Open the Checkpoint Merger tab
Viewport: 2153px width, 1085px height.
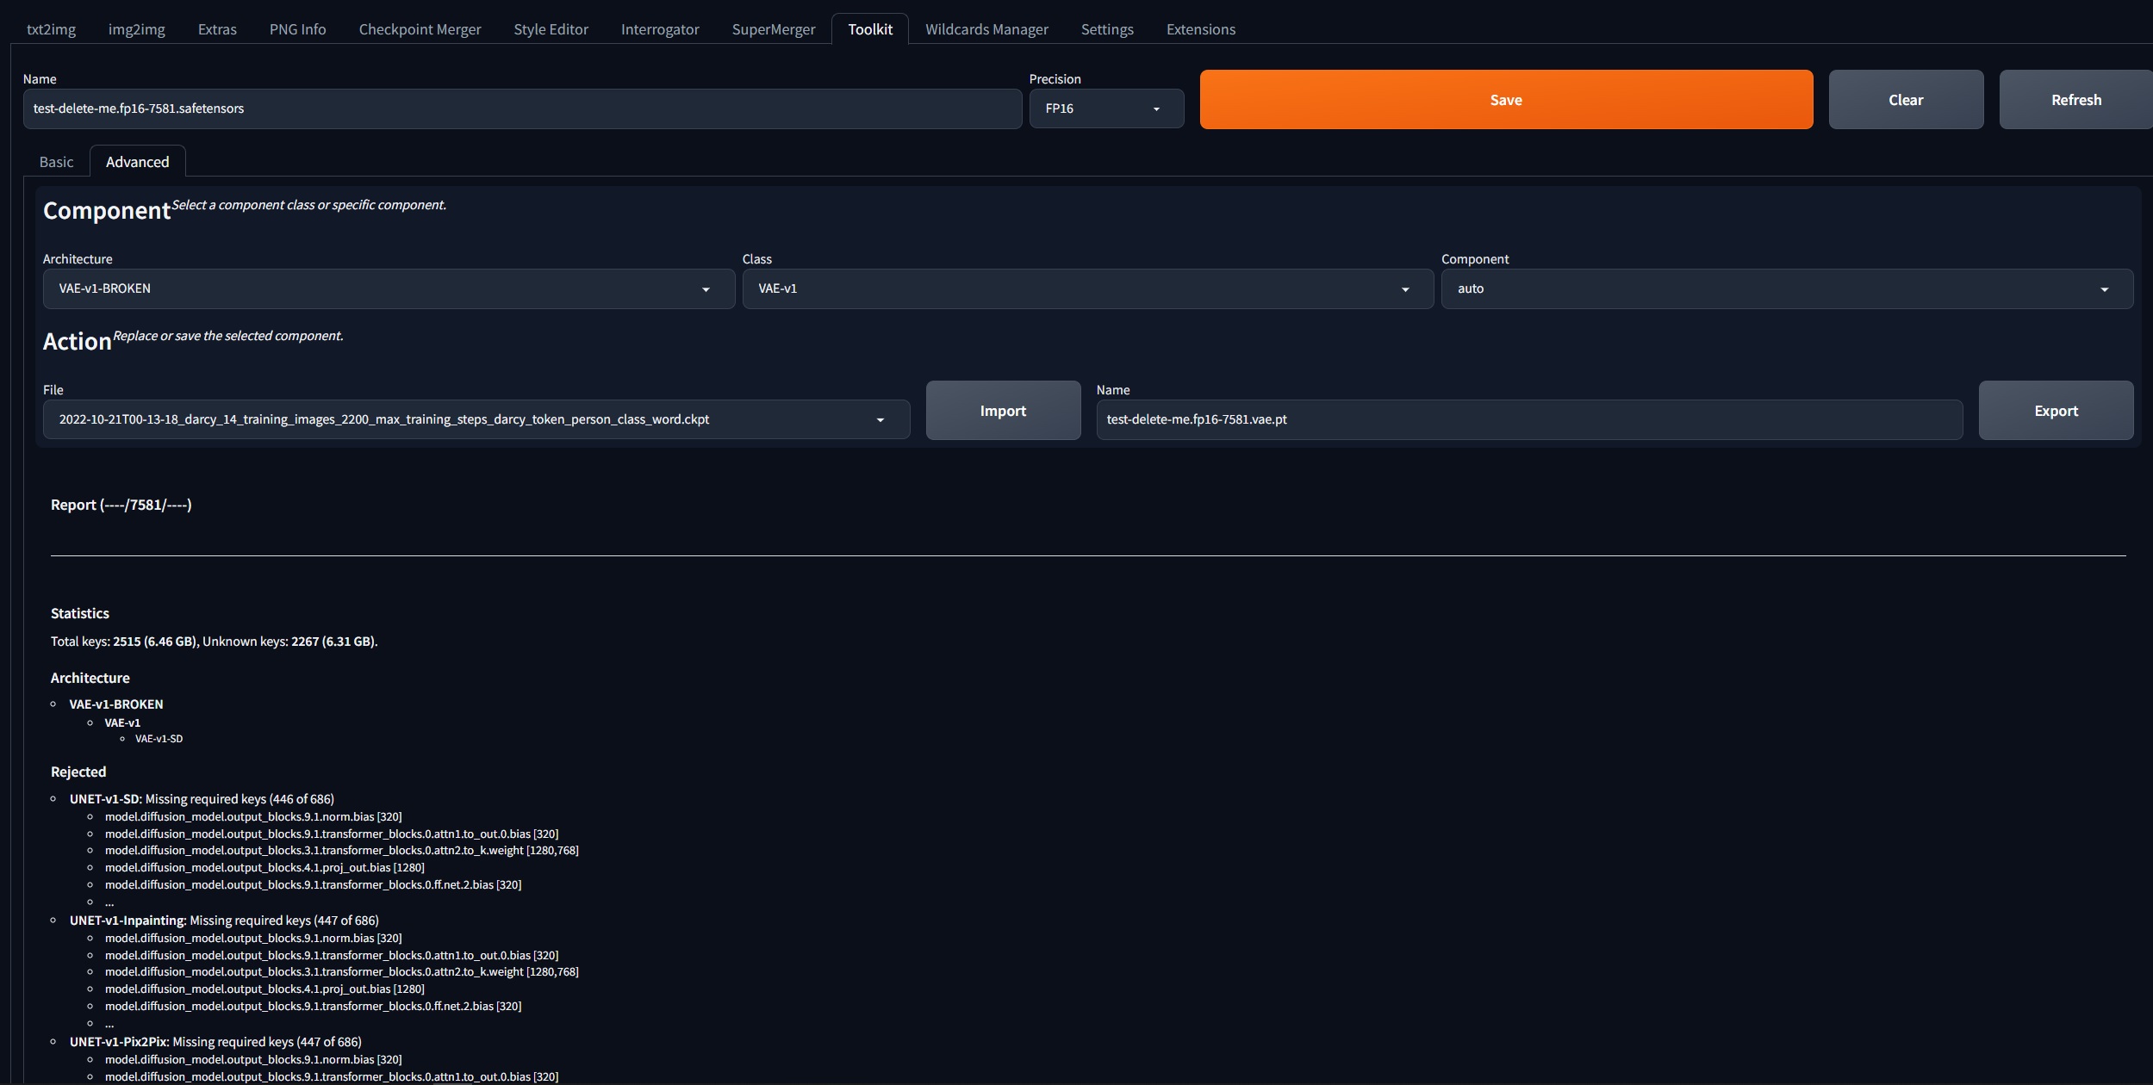(x=419, y=28)
